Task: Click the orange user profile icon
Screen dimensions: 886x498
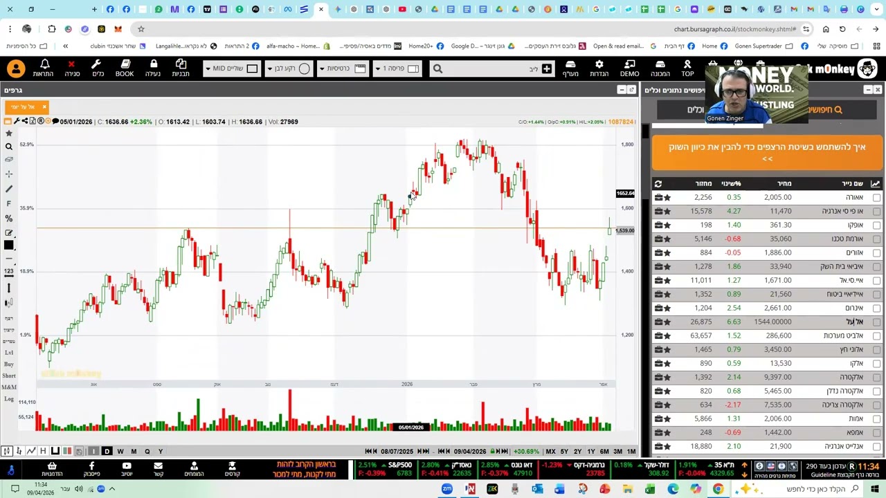Action: [16, 68]
